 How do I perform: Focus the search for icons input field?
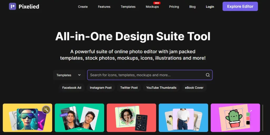point(146,75)
